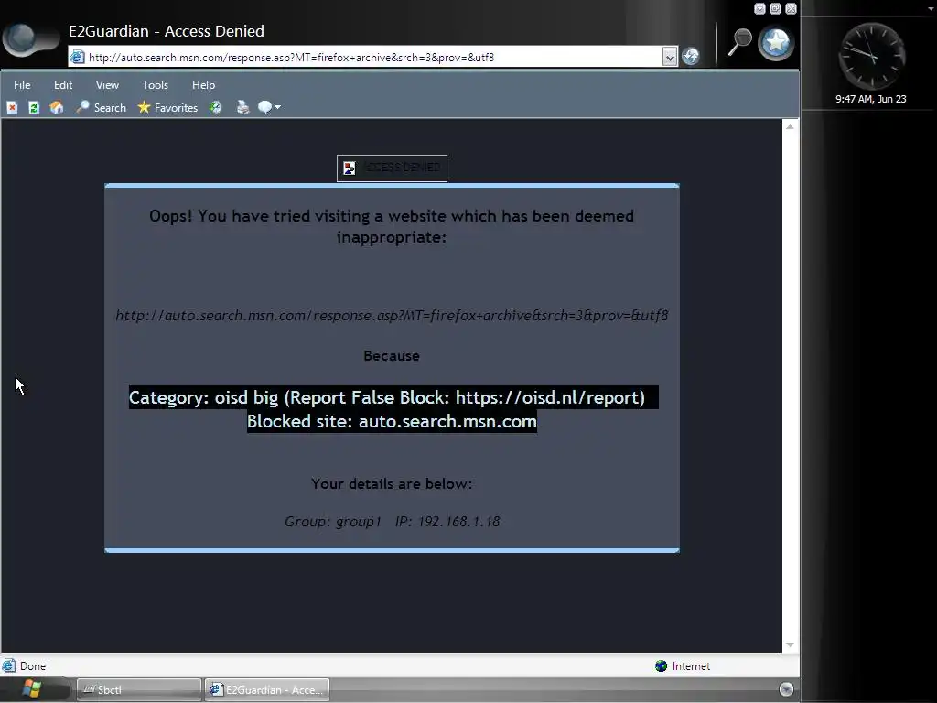Open the Tools menu

click(156, 85)
